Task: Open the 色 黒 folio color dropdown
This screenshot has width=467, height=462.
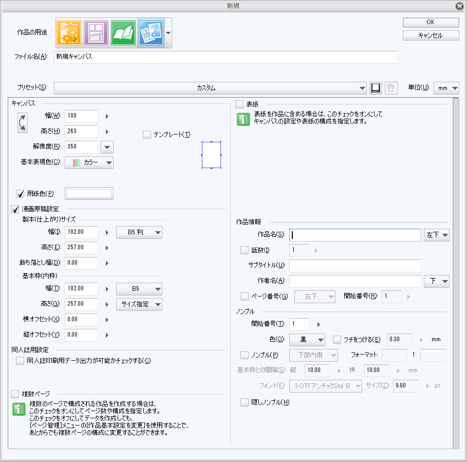Action: click(x=307, y=340)
